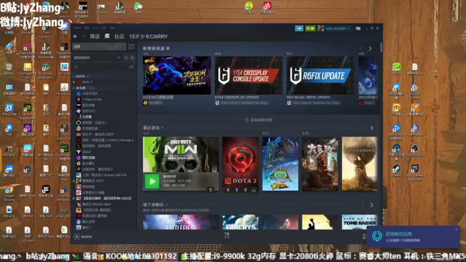Image resolution: width=466 pixels, height=262 pixels.
Task: Open Battle.net desktop shortcut
Action: (397, 132)
